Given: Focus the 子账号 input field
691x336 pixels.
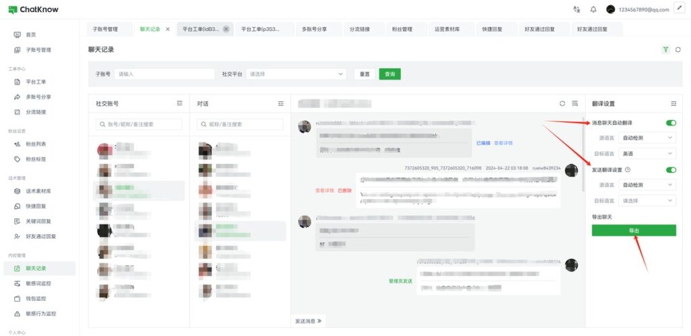Looking at the screenshot, I should coord(165,74).
